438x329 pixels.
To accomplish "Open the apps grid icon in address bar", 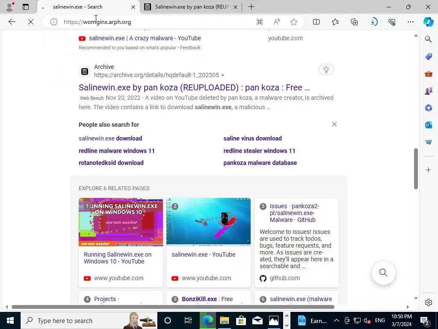I will 260,22.
